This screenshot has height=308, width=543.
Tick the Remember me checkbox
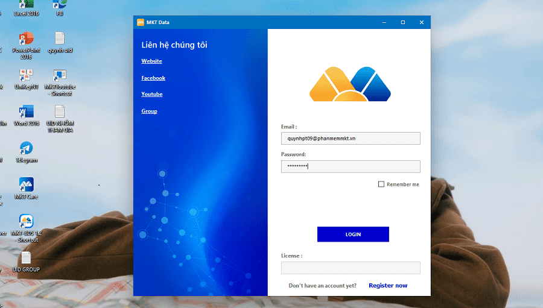(381, 184)
